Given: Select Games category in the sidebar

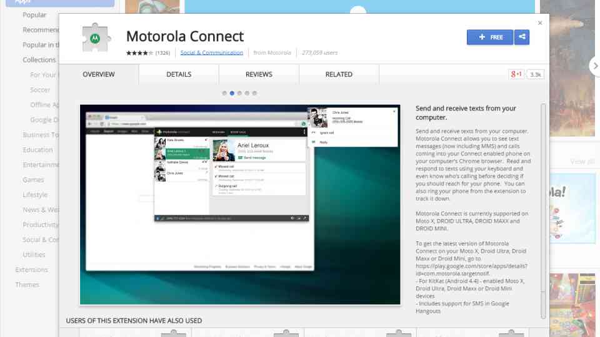Looking at the screenshot, I should tap(33, 180).
